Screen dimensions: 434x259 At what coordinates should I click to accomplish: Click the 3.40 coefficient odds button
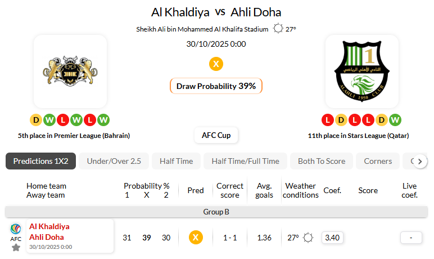click(332, 238)
